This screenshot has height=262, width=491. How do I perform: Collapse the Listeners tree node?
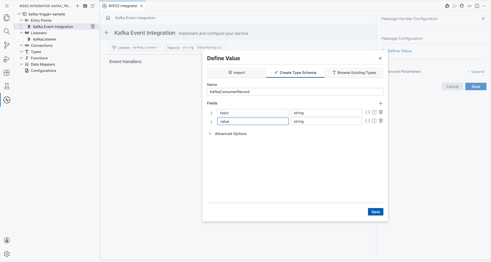21,33
